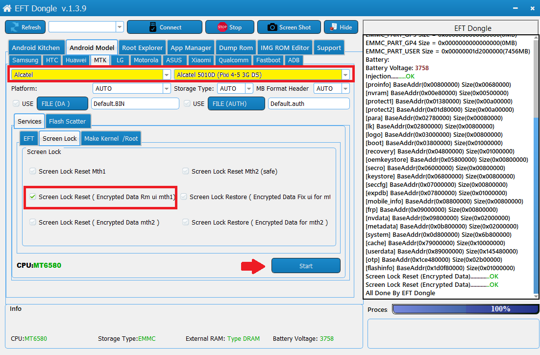Screen dimensions: 540x355
Task: Select the Xiaomi brand tab
Action: [x=201, y=60]
